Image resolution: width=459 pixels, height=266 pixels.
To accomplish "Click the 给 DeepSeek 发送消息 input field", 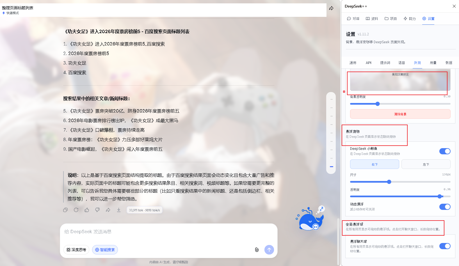I will [168, 232].
